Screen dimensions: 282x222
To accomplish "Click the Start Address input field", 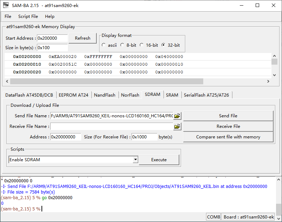I will point(52,38).
